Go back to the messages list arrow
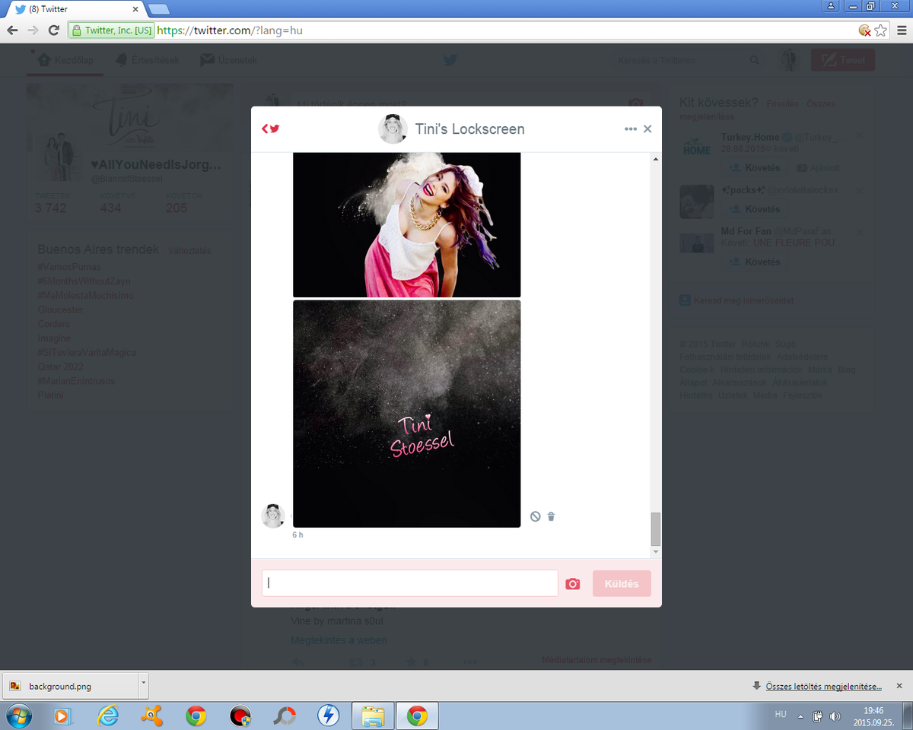This screenshot has height=730, width=913. pos(270,129)
